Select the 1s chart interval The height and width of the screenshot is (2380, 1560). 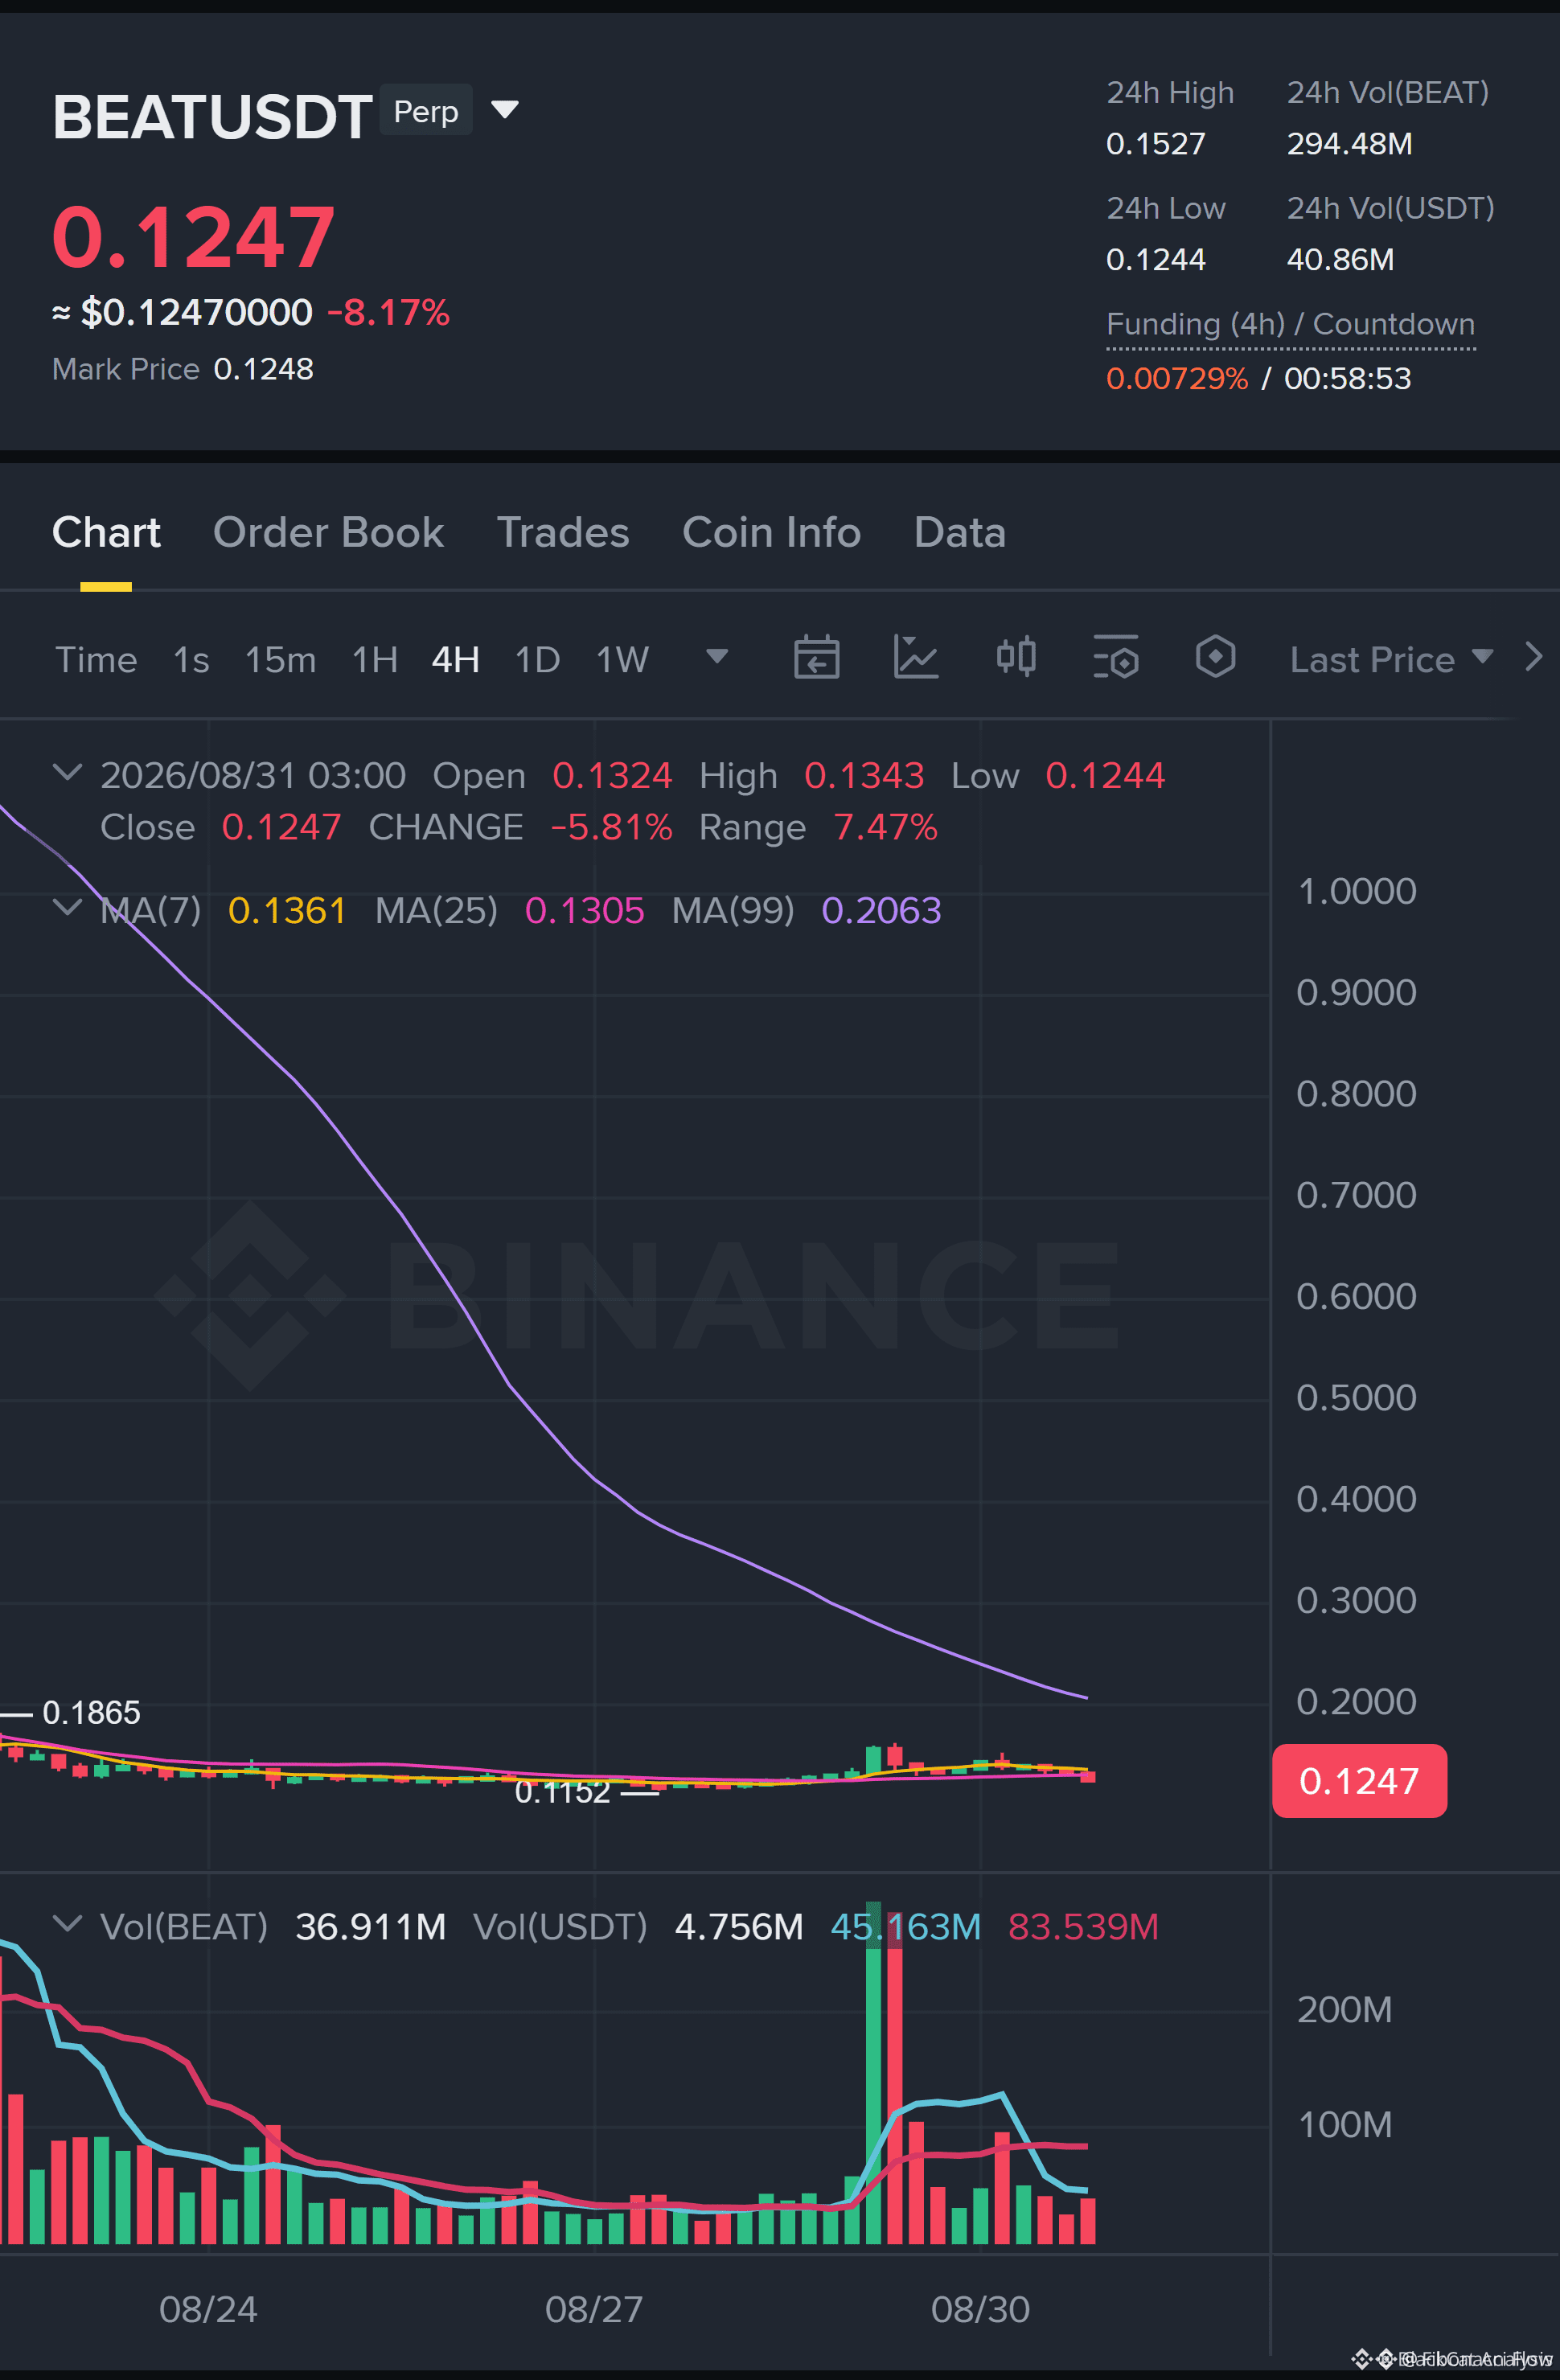191,659
